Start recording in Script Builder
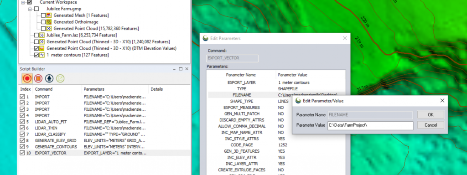The image size is (467, 175). [27, 78]
